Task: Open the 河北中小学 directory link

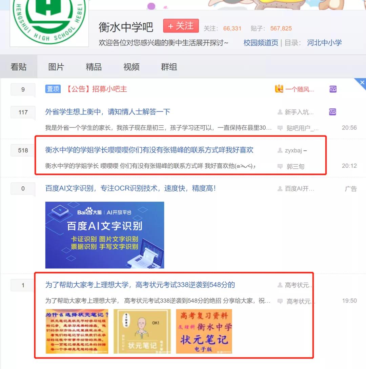Action: (x=324, y=43)
